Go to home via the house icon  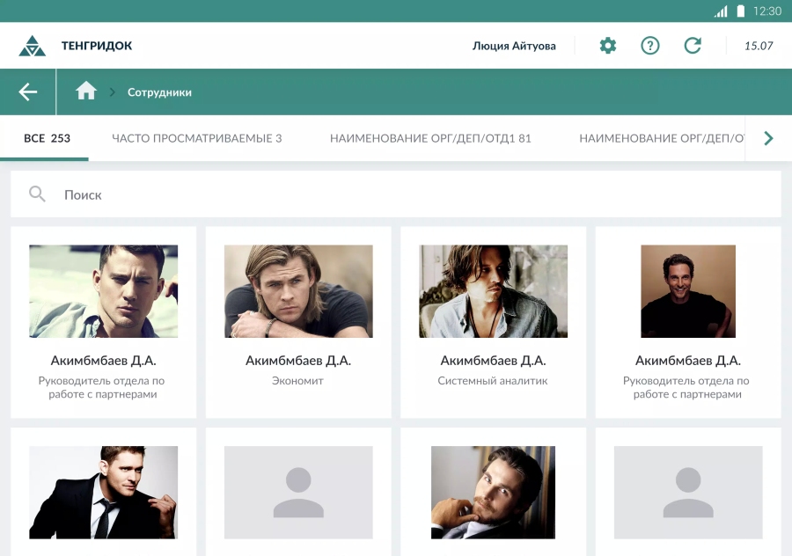86,91
